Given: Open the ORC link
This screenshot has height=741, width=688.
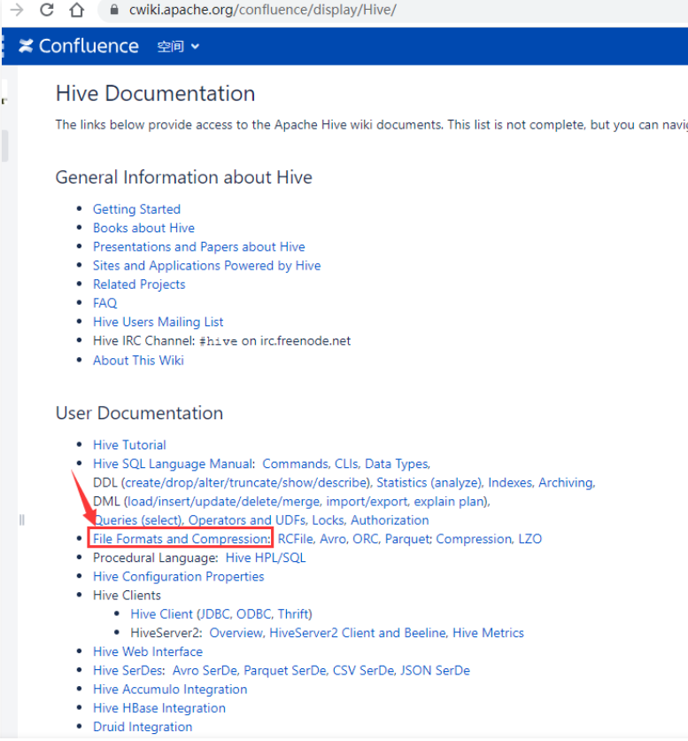Looking at the screenshot, I should click(x=367, y=539).
